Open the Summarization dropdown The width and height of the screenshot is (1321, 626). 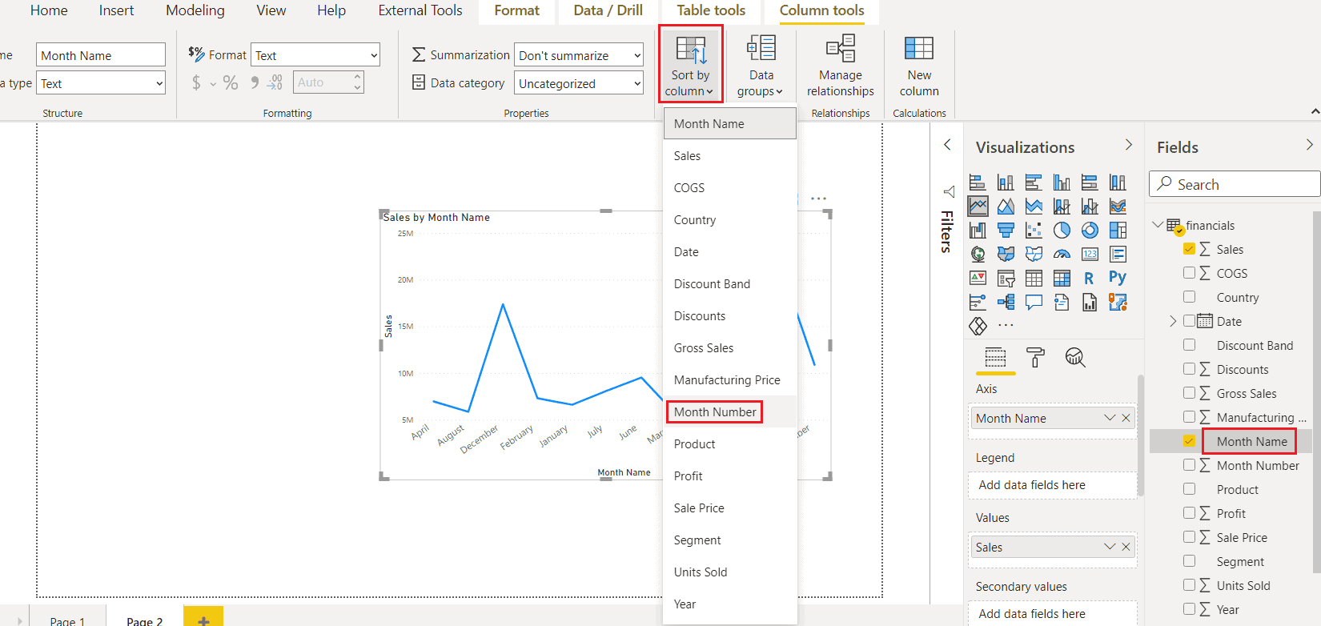579,55
